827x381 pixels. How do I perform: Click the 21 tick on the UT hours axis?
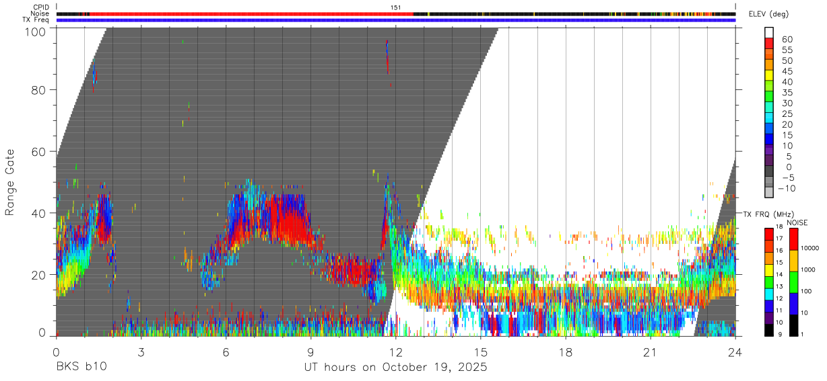pos(651,353)
